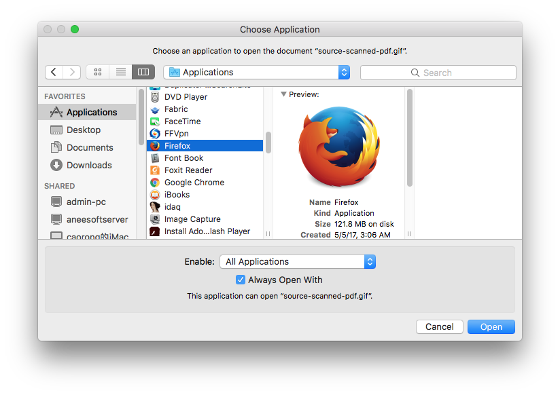Switch to column view

tap(143, 72)
